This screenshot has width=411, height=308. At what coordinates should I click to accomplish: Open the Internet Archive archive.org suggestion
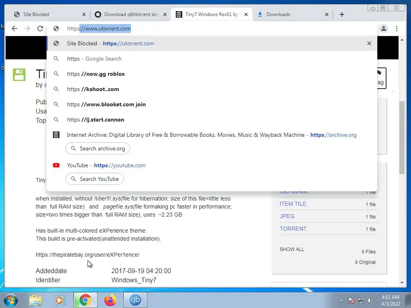coord(212,135)
